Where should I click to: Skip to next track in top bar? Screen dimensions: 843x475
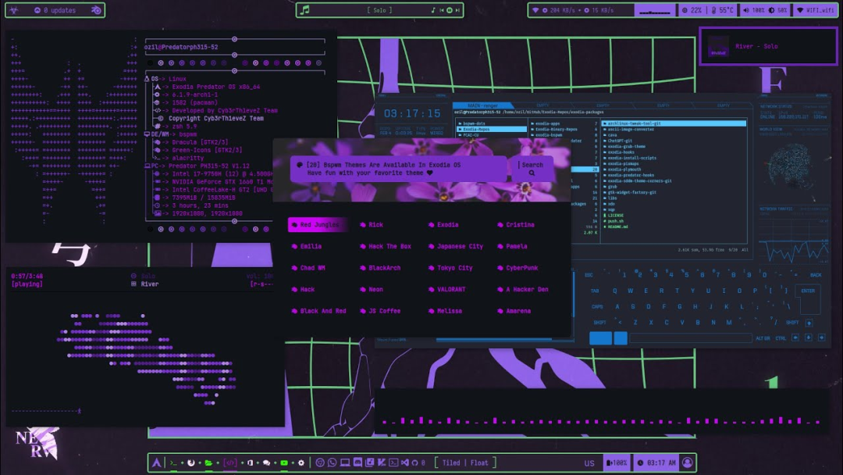pos(457,10)
